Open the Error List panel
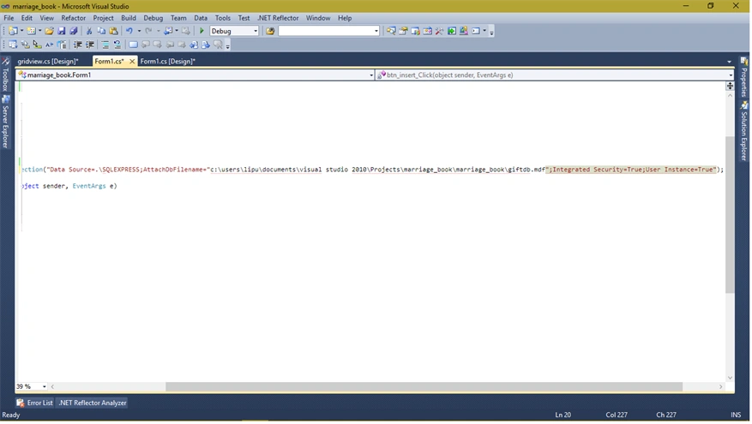The height and width of the screenshot is (424, 752). [34, 403]
